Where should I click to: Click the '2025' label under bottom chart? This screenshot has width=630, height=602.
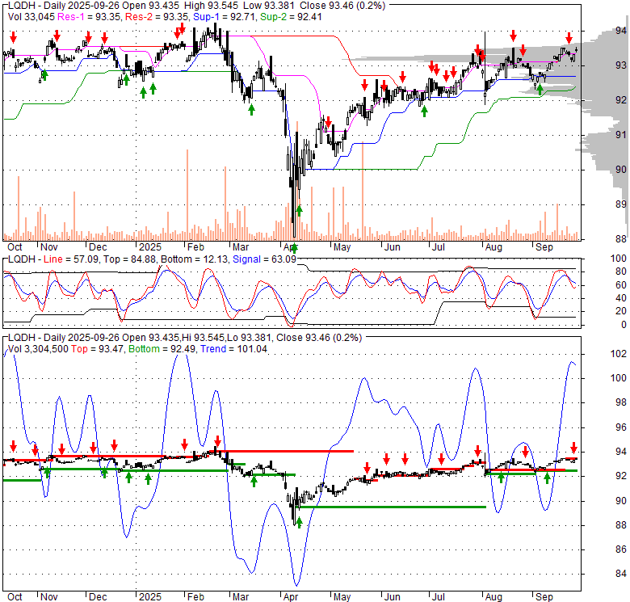click(x=150, y=597)
